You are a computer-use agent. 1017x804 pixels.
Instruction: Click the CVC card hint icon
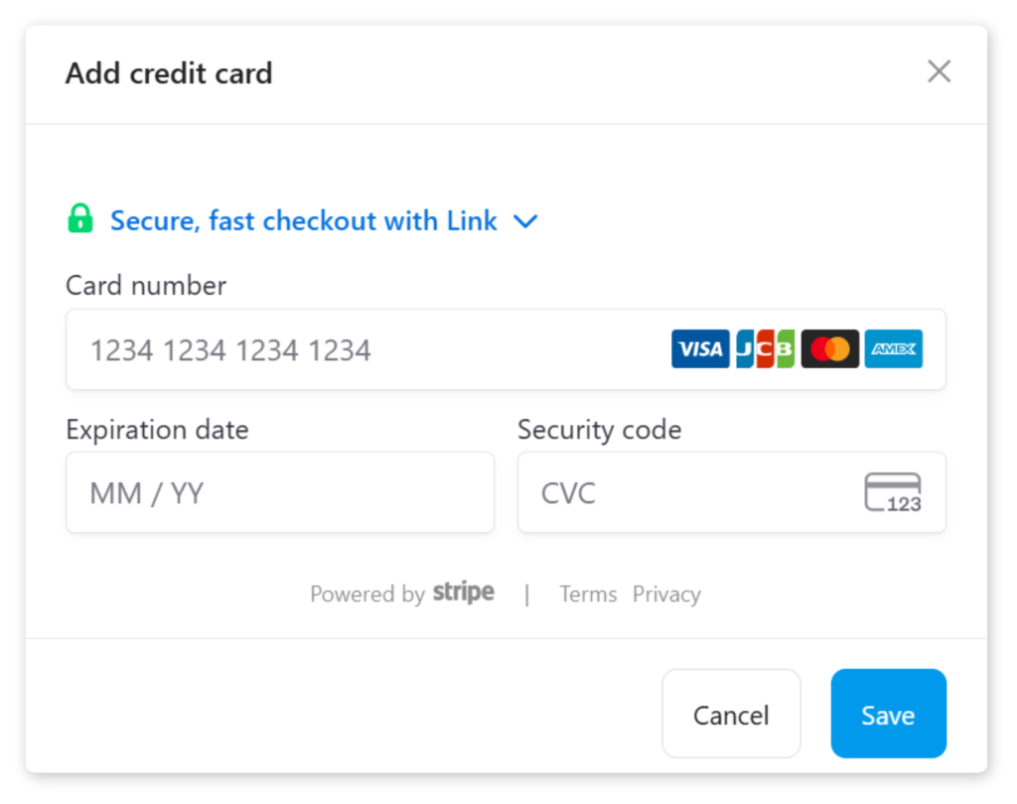[892, 492]
